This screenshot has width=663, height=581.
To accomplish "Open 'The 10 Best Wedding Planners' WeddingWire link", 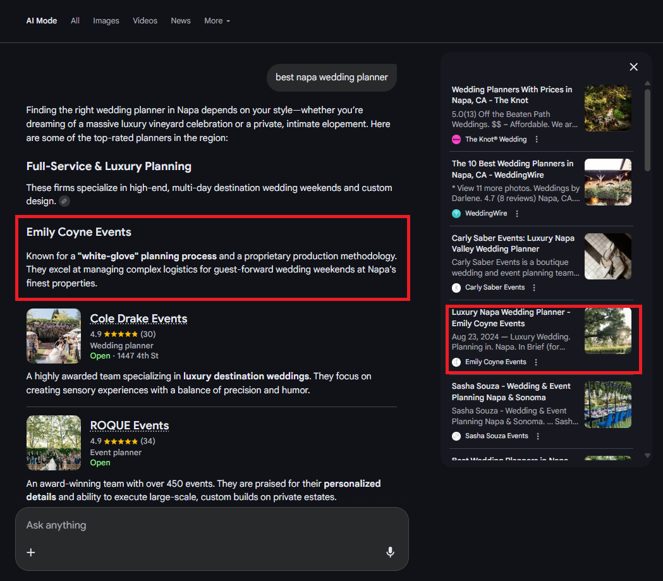I will pyautogui.click(x=513, y=169).
